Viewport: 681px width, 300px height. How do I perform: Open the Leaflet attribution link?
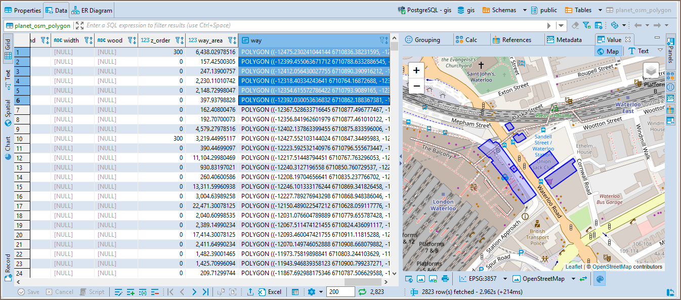[x=574, y=267]
